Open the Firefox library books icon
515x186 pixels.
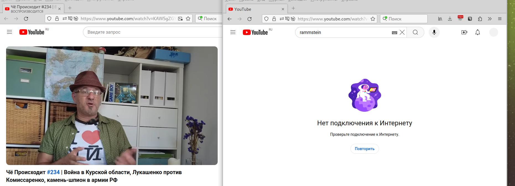[440, 19]
